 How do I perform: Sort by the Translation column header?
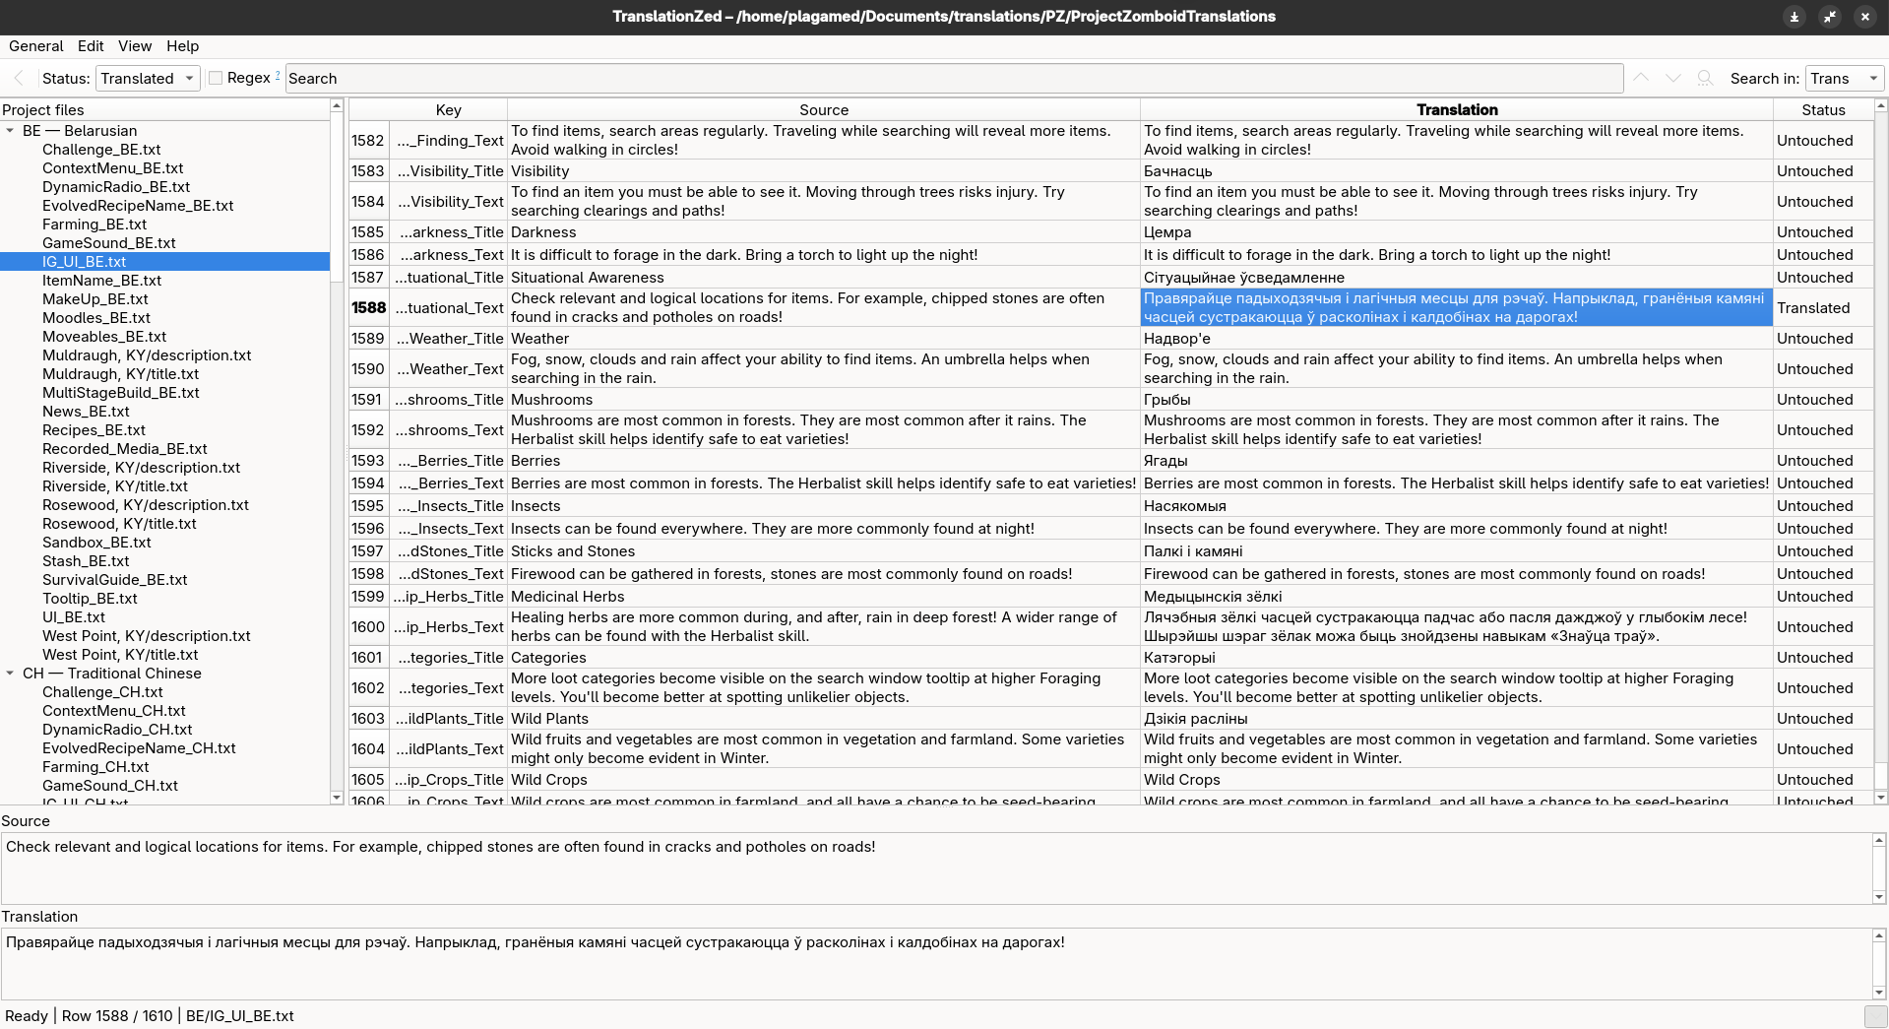1457,110
